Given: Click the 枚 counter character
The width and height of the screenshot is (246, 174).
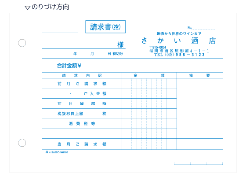Looking at the screenshot, I should coord(105,114).
